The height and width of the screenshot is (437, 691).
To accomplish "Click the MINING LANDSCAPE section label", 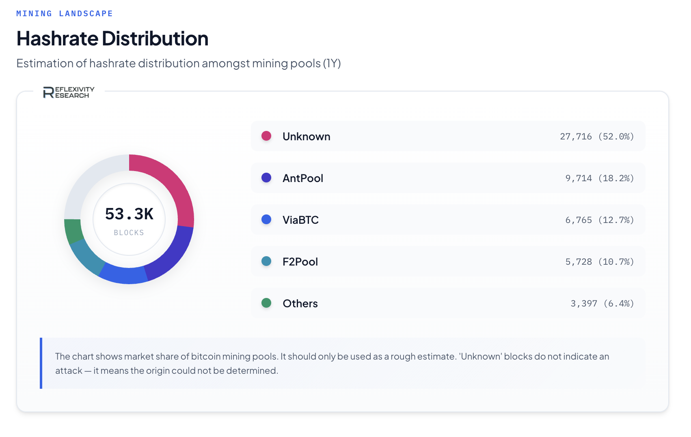I will (x=65, y=14).
